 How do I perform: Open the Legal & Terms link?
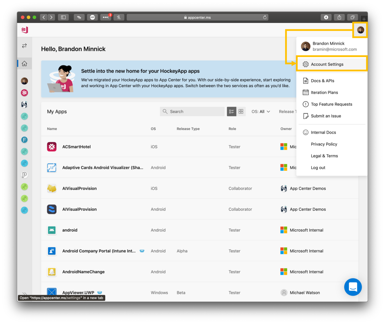point(324,156)
